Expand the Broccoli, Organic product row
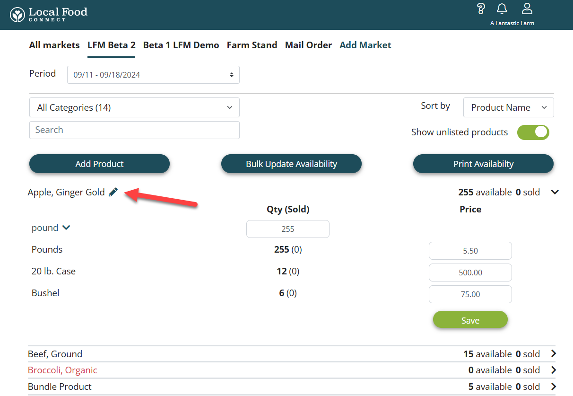The image size is (573, 396). pyautogui.click(x=554, y=370)
